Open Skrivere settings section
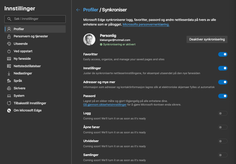The width and height of the screenshot is (236, 164). pyautogui.click(x=35, y=88)
